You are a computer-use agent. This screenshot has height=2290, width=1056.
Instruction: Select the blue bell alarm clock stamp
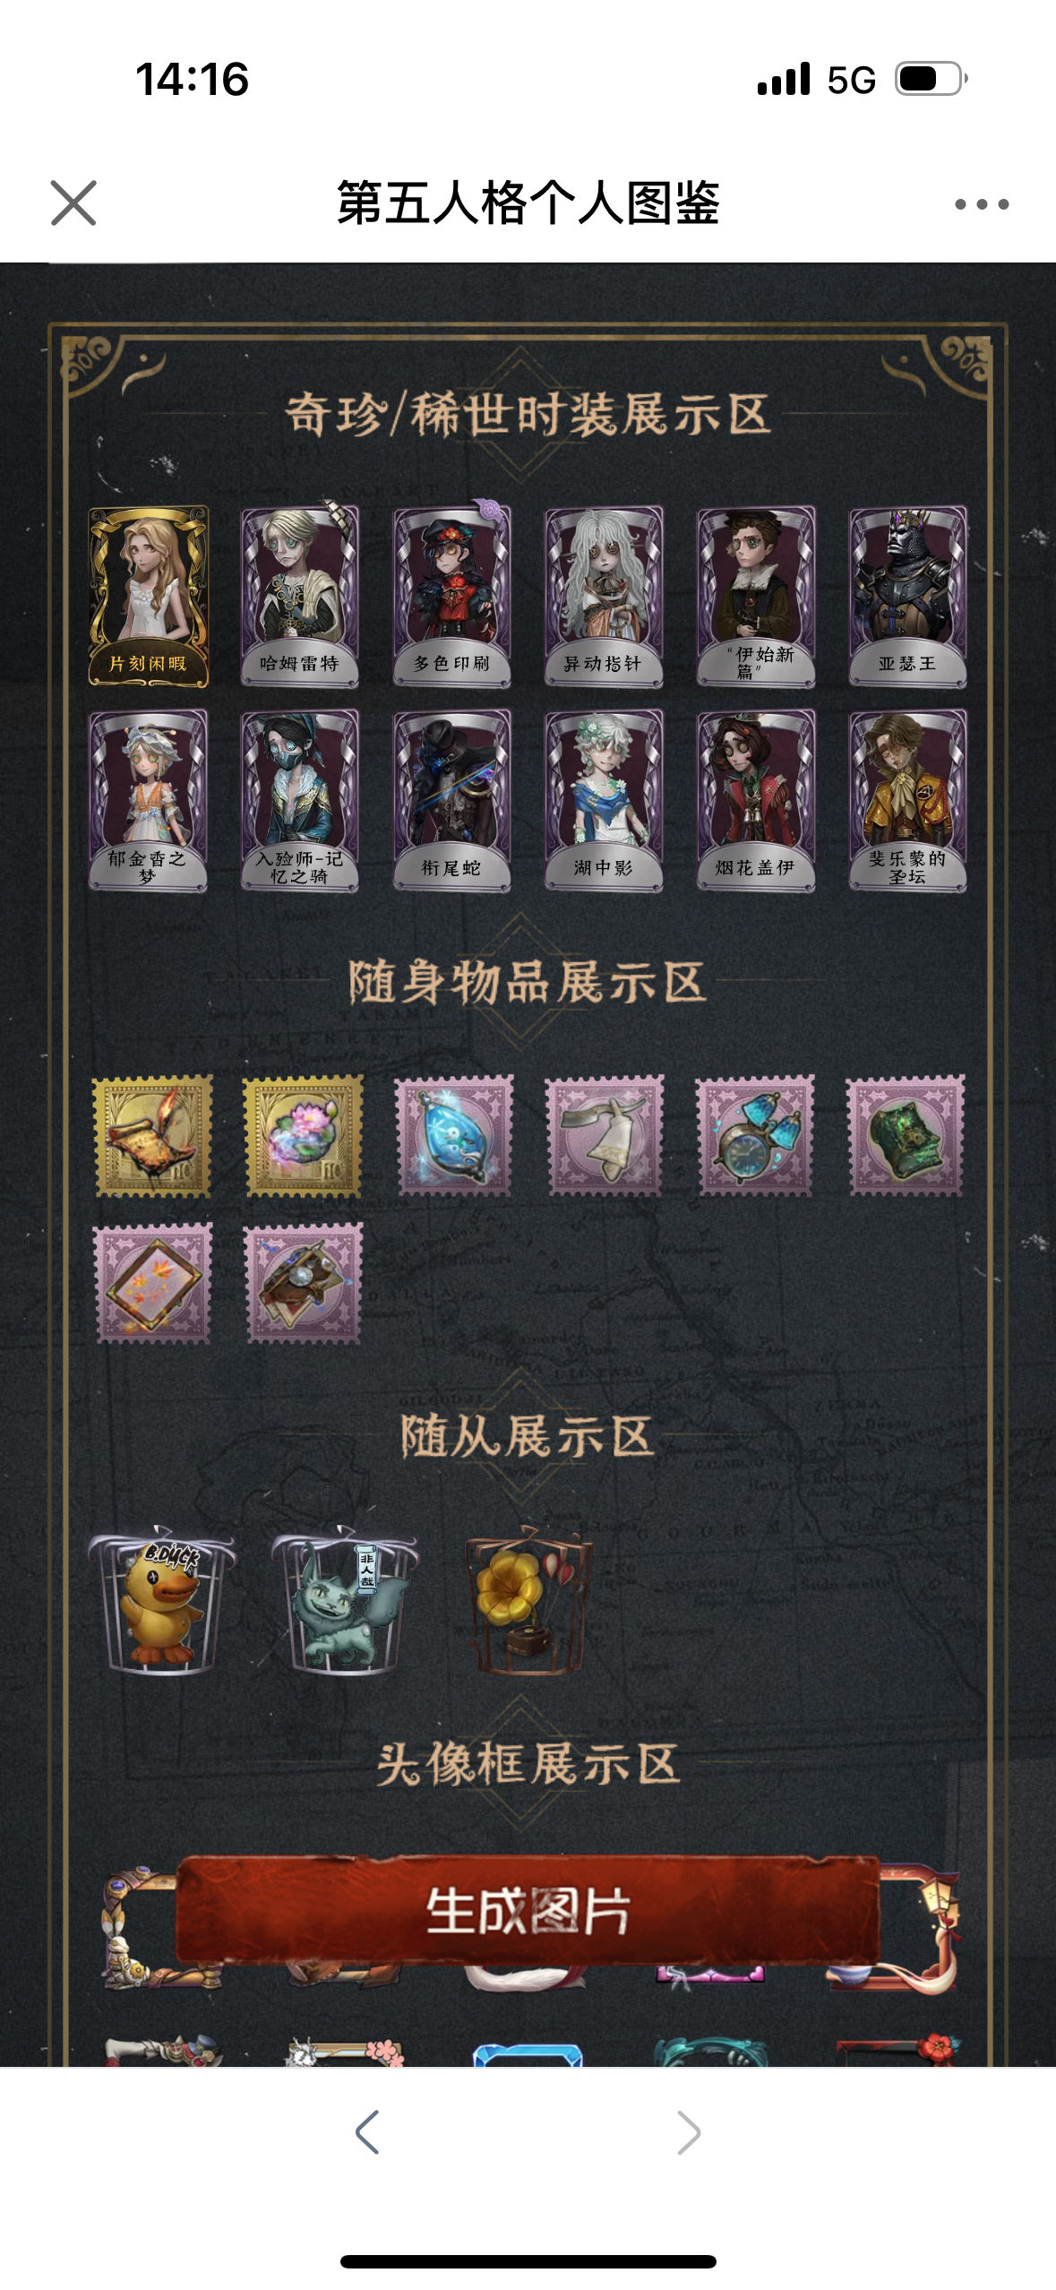tap(756, 1136)
